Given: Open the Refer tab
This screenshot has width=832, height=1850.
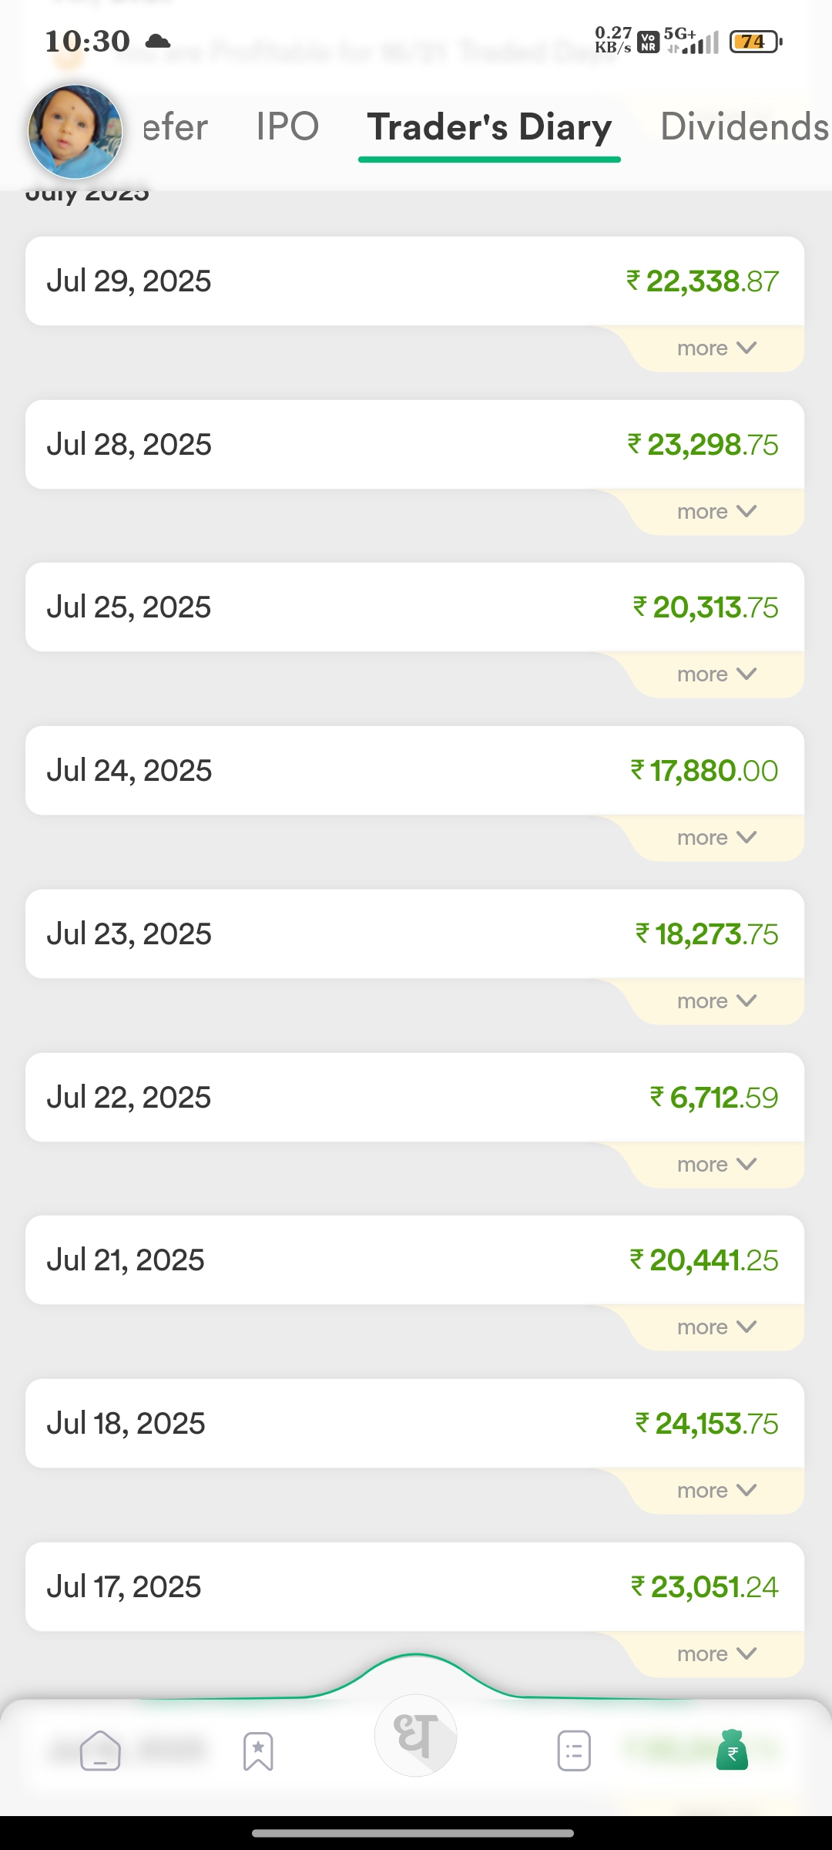Looking at the screenshot, I should [176, 127].
